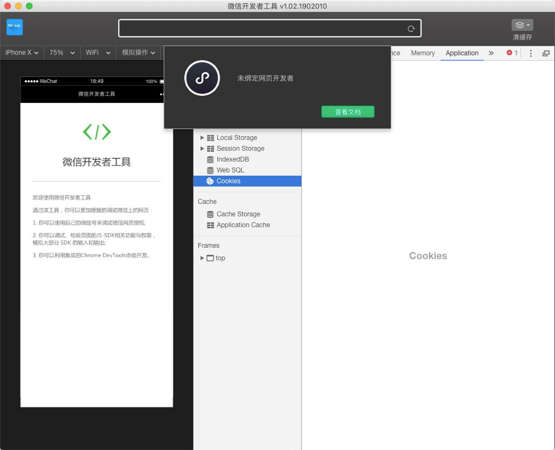The image size is (555, 450).
Task: Open the 模拟操作 dropdown menu
Action: 138,53
